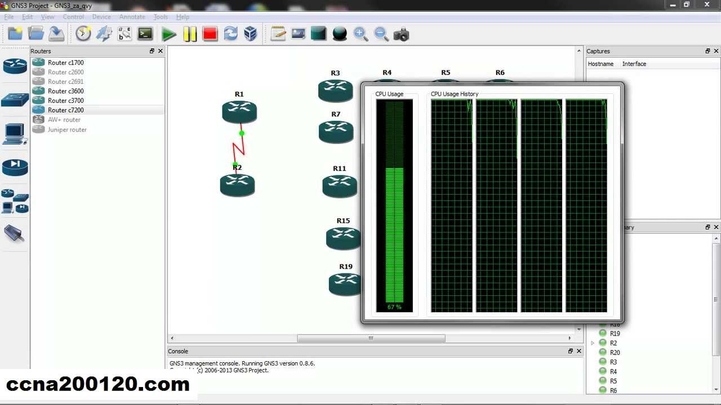Screen dimensions: 721x405
Task: Select the Draw an ellipse tool
Action: [x=340, y=34]
